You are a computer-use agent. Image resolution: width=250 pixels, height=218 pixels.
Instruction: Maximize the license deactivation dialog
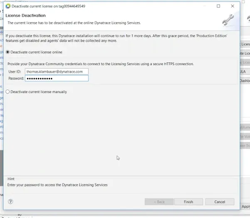[219, 6]
